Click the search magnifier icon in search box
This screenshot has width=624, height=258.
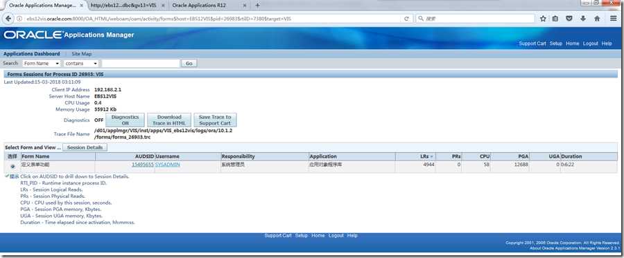click(x=421, y=19)
